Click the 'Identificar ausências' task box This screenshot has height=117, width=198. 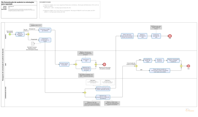160,60
